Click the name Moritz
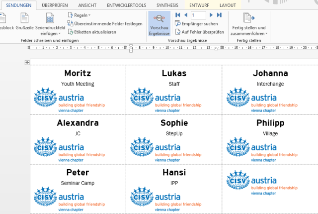The width and height of the screenshot is (318, 214). point(78,73)
